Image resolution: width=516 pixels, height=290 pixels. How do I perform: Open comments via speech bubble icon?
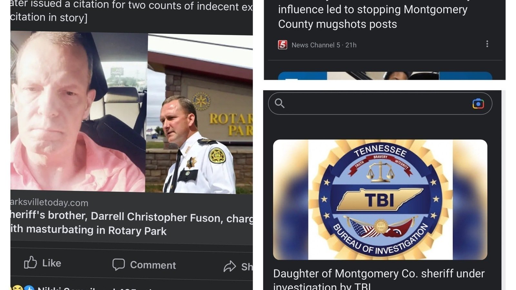tap(118, 264)
